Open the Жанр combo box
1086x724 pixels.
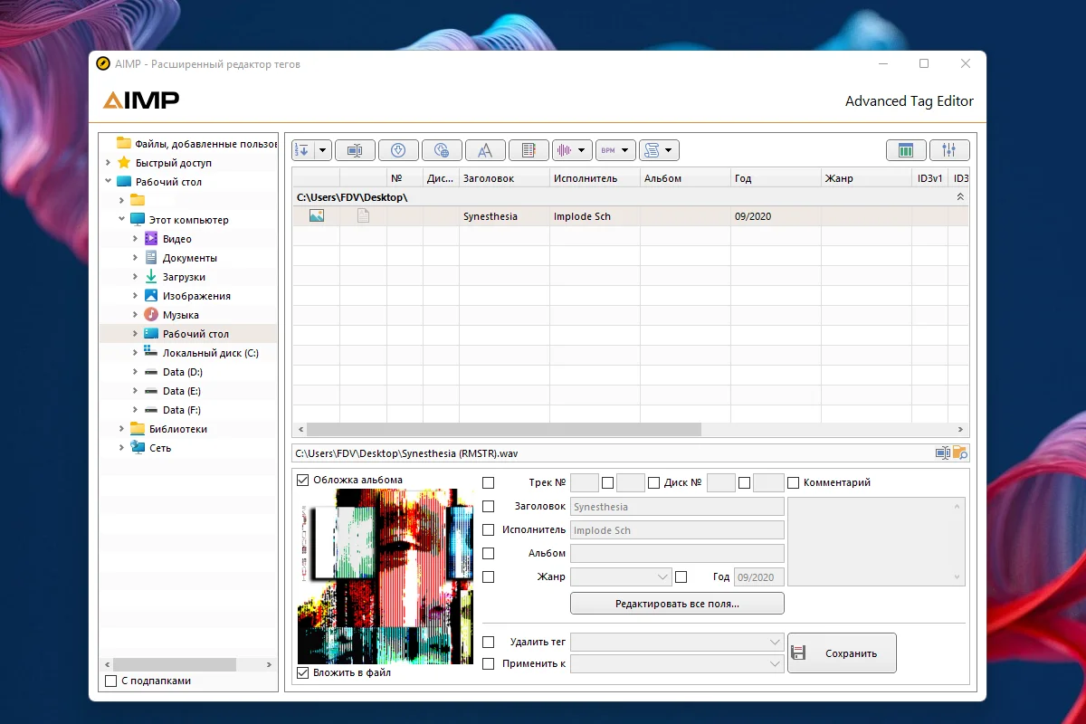coord(621,576)
